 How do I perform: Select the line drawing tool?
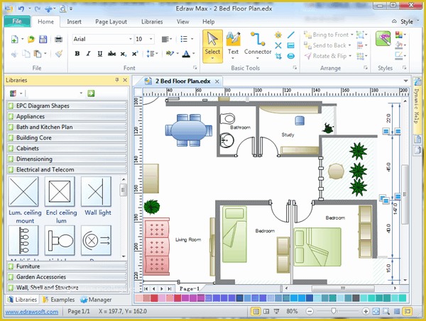pos(291,35)
